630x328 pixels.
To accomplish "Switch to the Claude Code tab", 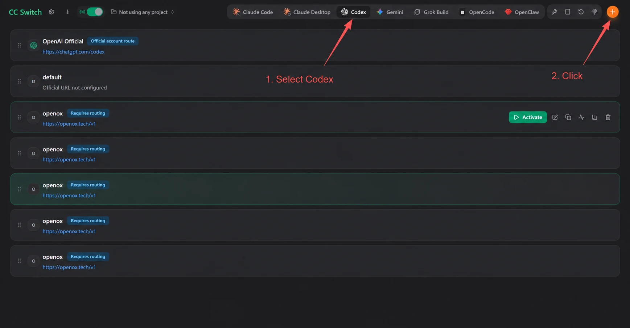I will point(253,12).
